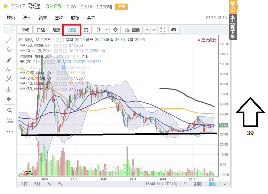268x194 pixels.
Task: Open dropdown for MA (240, close, 0)
Action: pyautogui.click(x=53, y=79)
